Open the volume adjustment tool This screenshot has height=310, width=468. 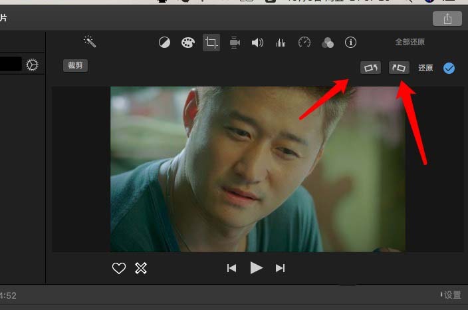pyautogui.click(x=257, y=43)
